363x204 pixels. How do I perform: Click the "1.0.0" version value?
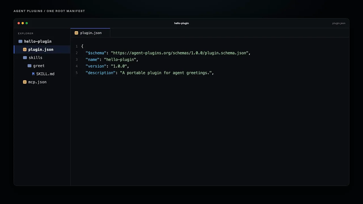(x=119, y=66)
